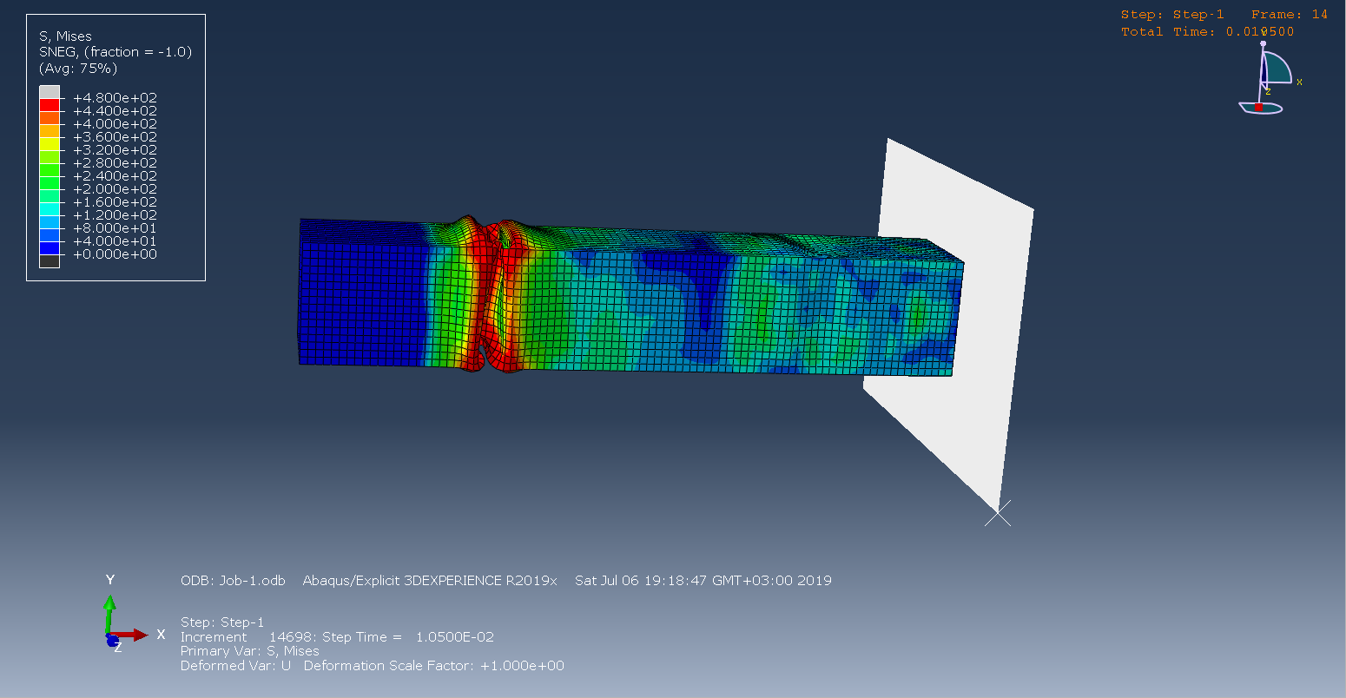This screenshot has width=1346, height=698.
Task: Click the 'Primary Var: S, Mises' line
Action: 250,651
